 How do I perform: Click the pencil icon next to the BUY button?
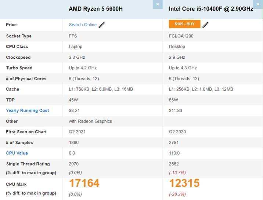(205, 25)
